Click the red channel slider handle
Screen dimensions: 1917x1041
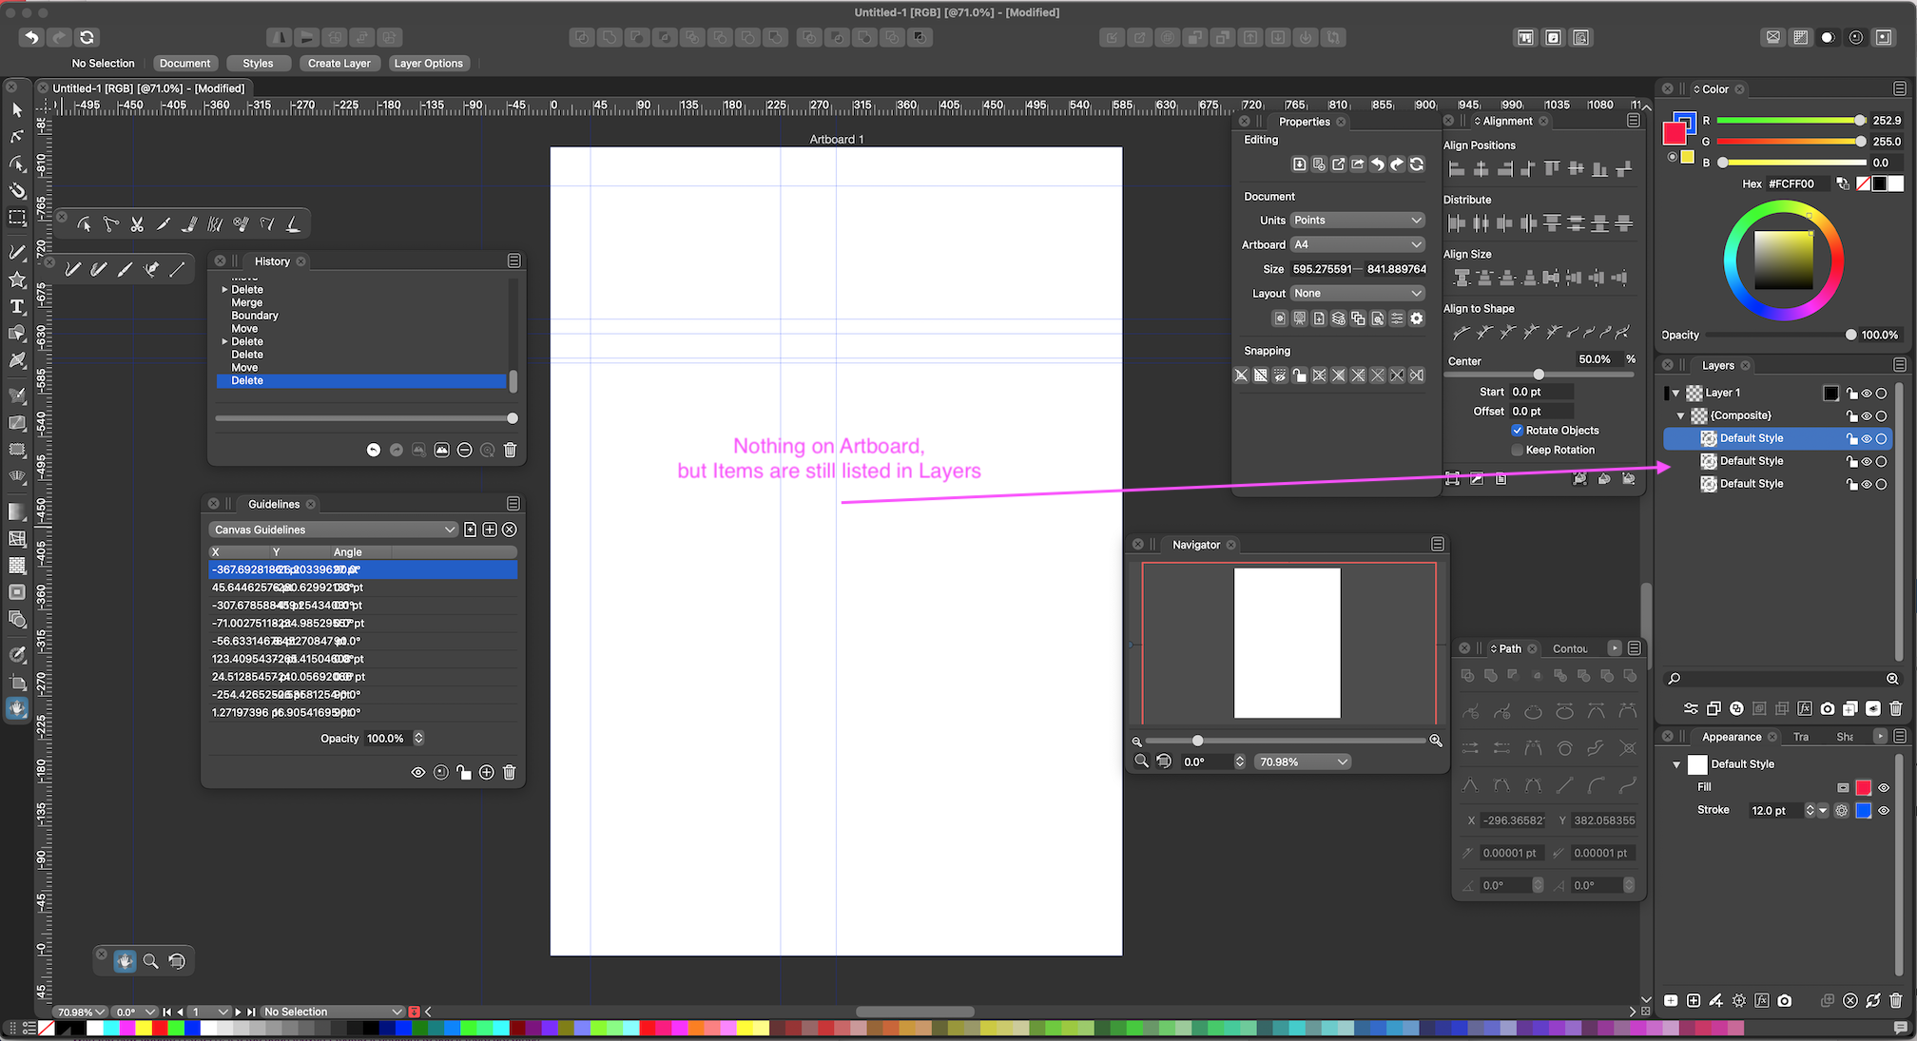[x=1860, y=121]
